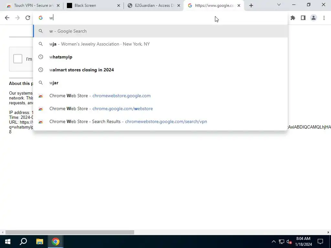This screenshot has height=248, width=331.
Task: Click the left scrollbar arrow
Action: tap(2, 232)
